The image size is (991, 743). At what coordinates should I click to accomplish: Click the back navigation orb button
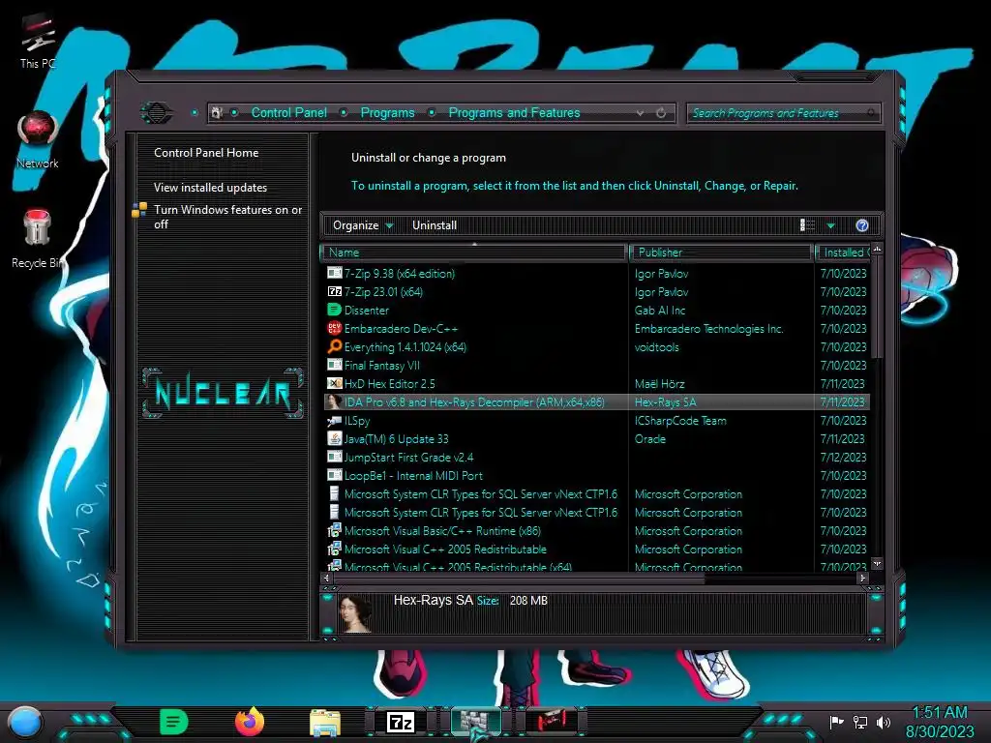156,113
